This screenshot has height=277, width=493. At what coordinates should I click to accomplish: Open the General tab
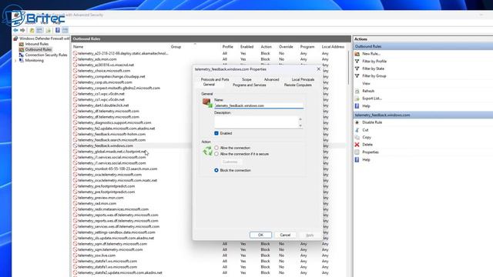209,85
